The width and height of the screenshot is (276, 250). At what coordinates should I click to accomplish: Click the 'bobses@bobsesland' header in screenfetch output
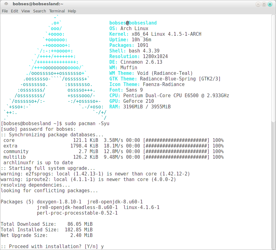(x=133, y=23)
